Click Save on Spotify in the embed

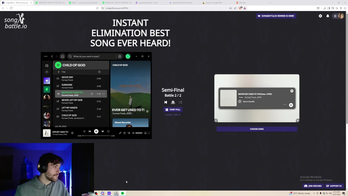coord(247,102)
